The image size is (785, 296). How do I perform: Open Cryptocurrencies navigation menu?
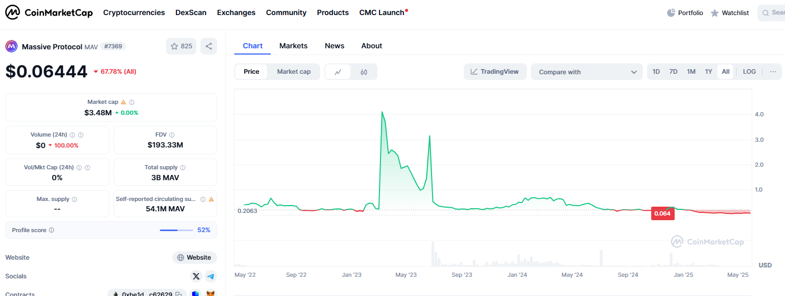134,12
